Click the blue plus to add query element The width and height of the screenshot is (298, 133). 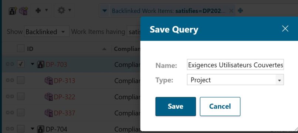coord(240,11)
